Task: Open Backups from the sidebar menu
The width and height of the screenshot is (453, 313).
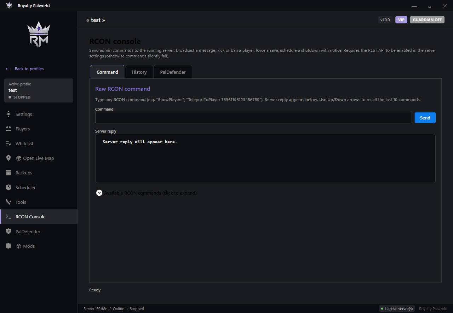Action: point(39,173)
